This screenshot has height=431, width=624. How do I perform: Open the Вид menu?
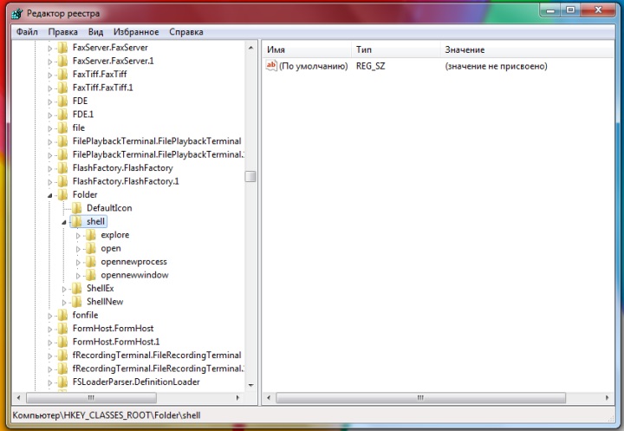(95, 32)
